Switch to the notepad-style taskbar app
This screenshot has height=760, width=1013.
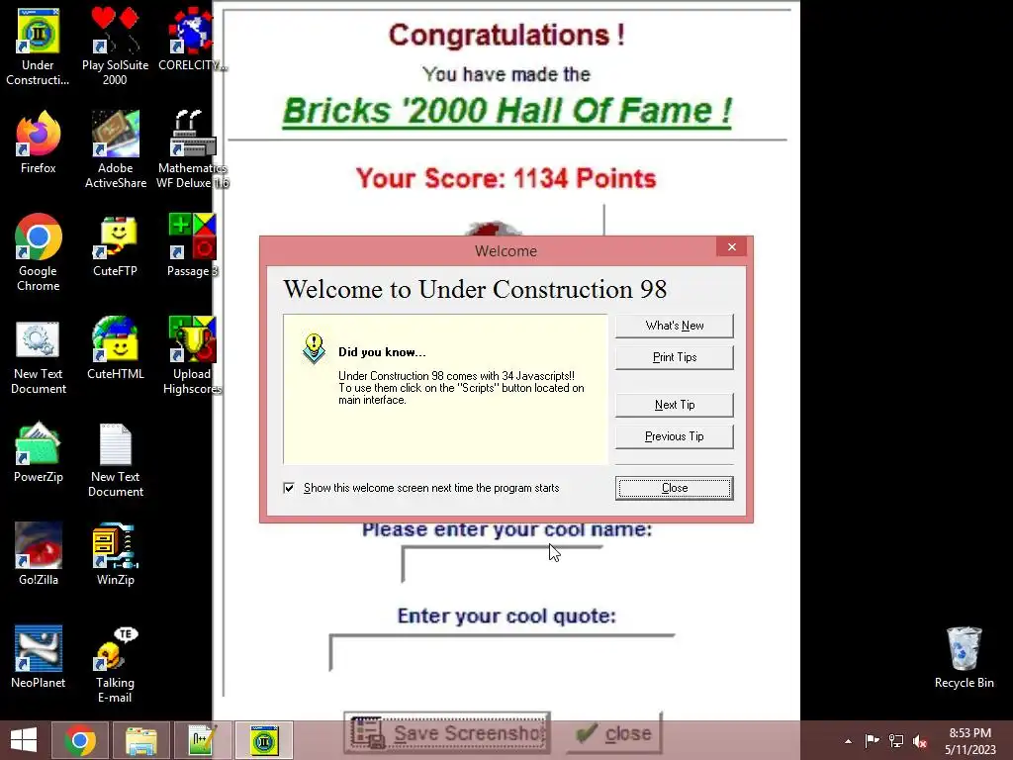tap(202, 740)
